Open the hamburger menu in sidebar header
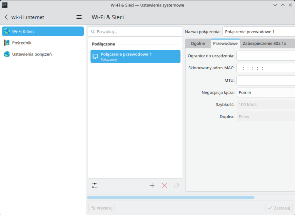This screenshot has height=215, width=295. (79, 17)
